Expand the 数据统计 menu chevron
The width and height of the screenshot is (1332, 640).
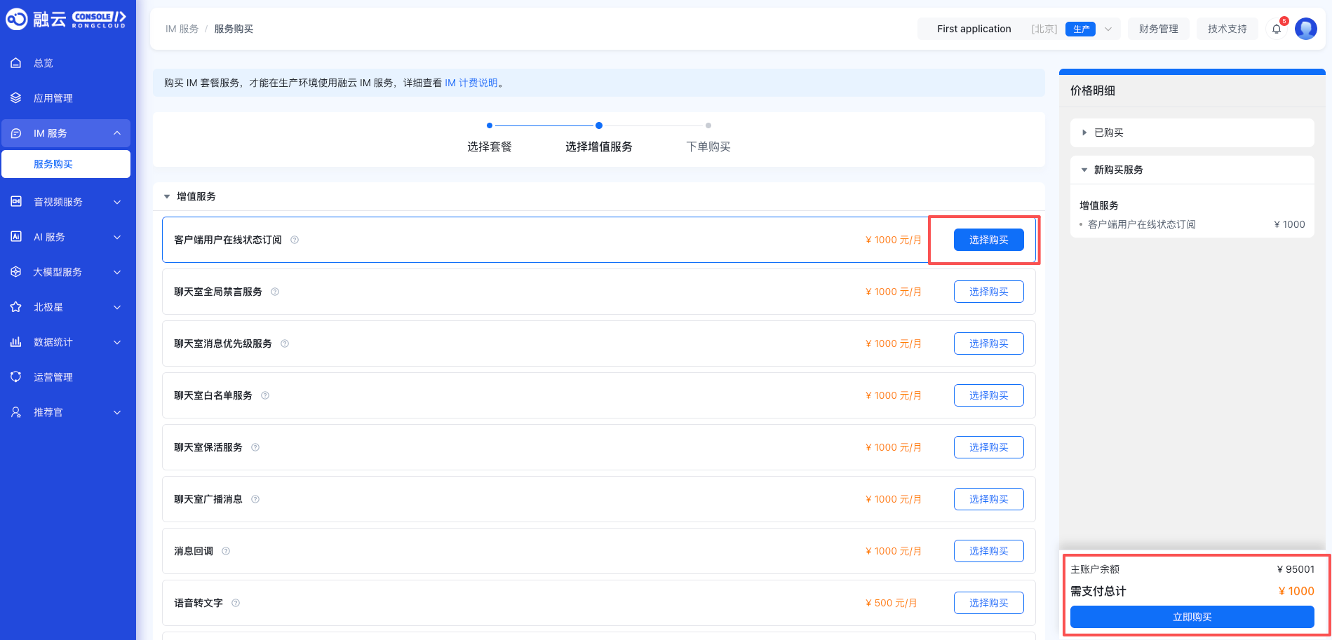[x=117, y=342]
